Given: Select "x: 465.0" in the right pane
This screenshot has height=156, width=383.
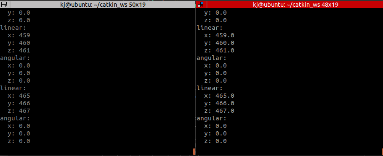Looking at the screenshot, I should [219, 96].
